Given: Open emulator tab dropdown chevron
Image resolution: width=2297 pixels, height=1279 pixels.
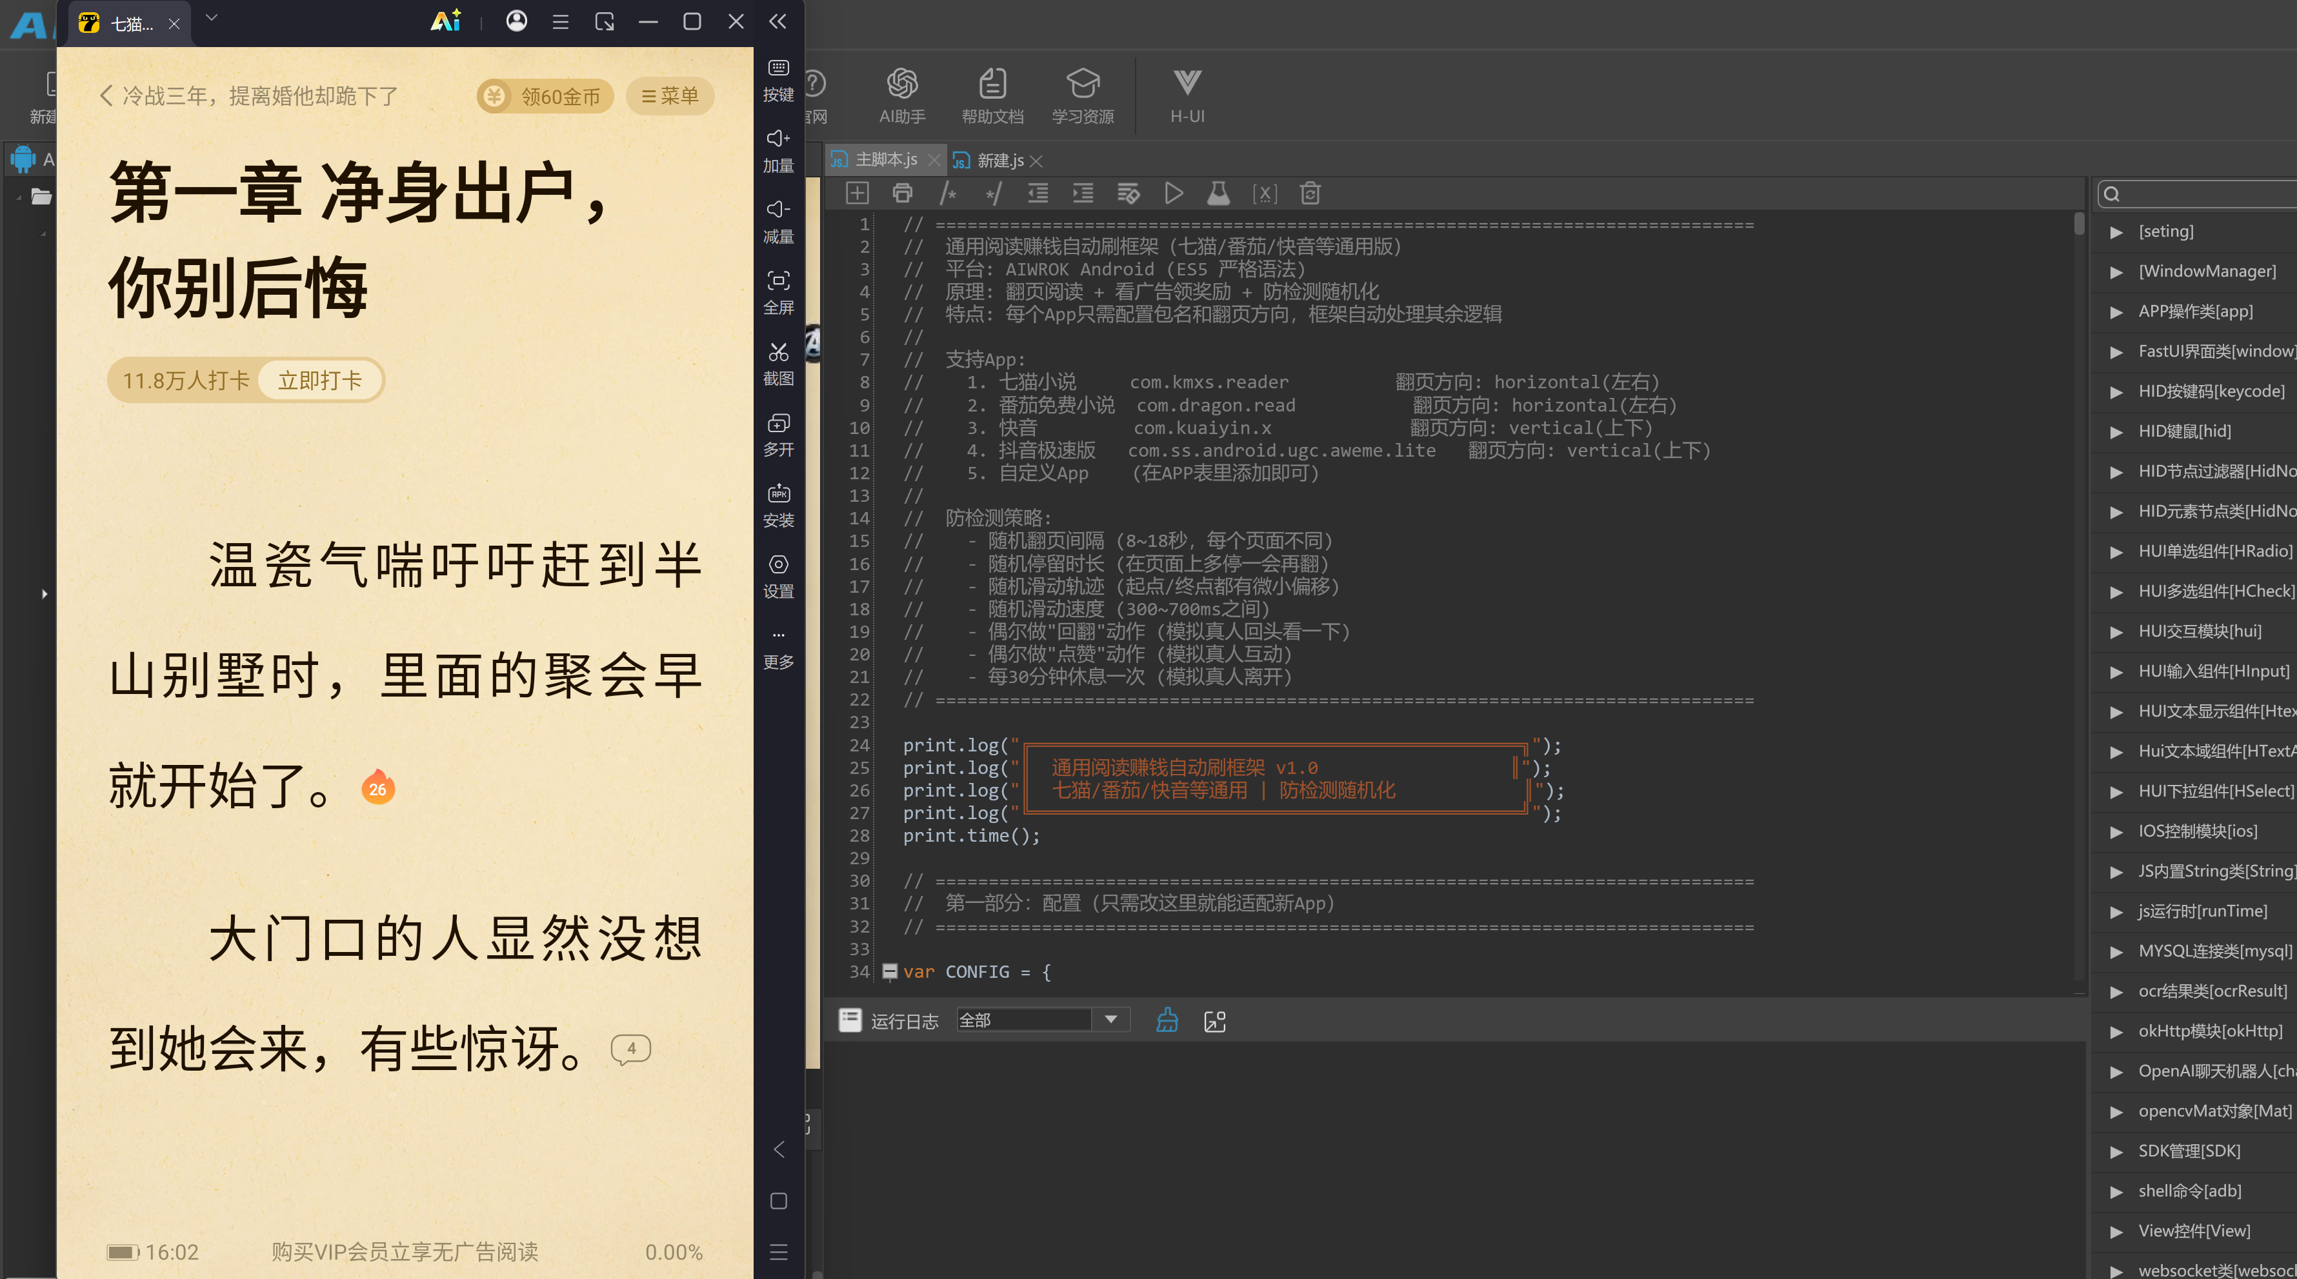Looking at the screenshot, I should 212,18.
